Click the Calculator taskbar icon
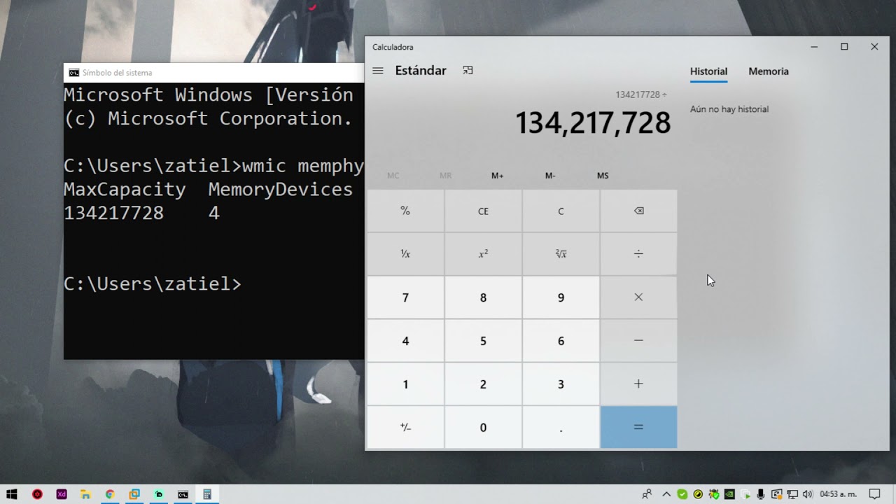This screenshot has height=504, width=896. [x=207, y=494]
